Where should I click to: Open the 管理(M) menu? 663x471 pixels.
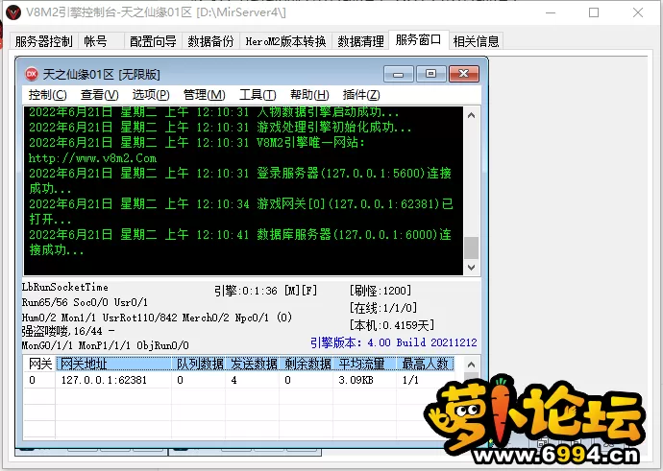click(205, 95)
